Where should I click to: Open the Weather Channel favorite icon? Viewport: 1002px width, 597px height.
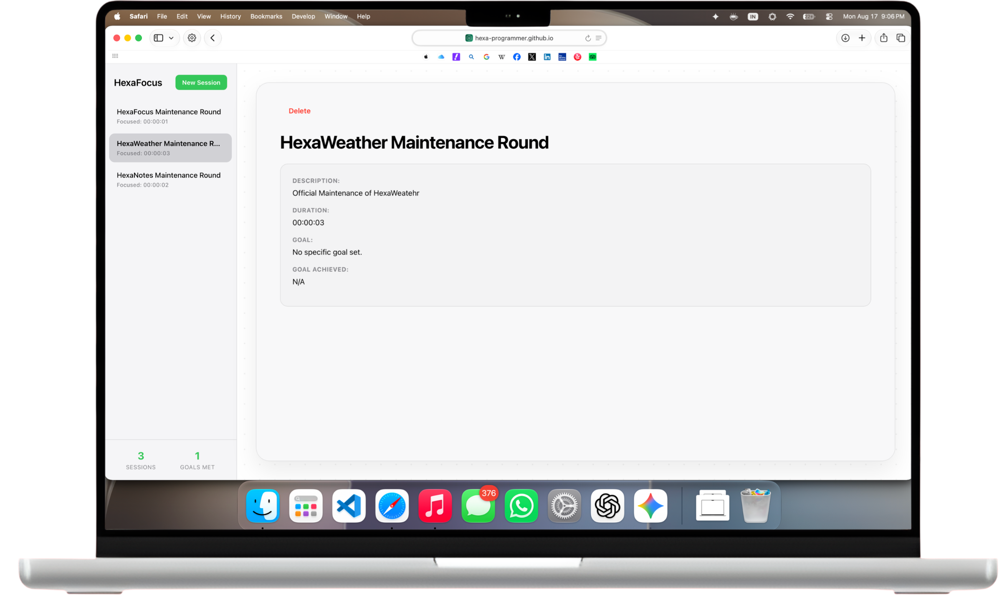point(562,57)
